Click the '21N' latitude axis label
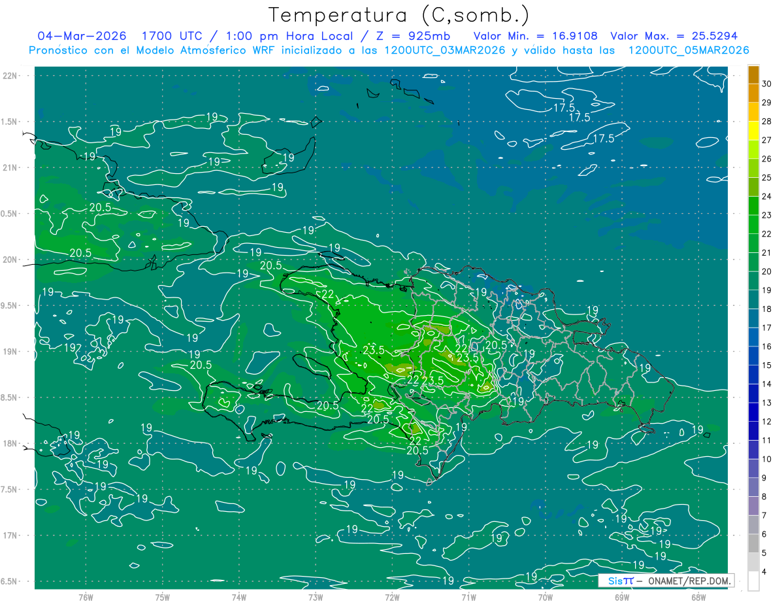 pyautogui.click(x=10, y=168)
